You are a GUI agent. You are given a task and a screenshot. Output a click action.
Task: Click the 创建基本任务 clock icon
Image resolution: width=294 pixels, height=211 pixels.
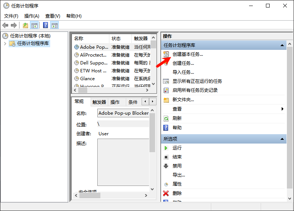(166, 54)
